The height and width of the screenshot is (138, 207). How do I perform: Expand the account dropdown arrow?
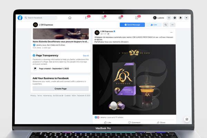point(186,18)
